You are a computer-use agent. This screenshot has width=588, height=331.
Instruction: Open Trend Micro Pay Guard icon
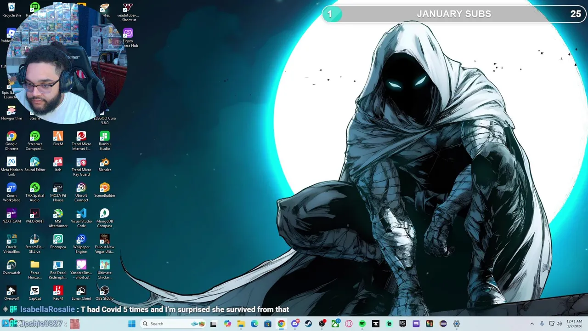click(81, 166)
